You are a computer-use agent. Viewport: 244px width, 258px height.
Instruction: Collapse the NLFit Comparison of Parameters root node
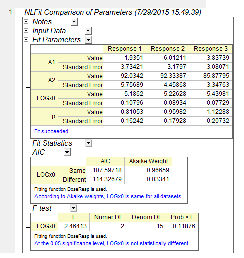tap(18, 12)
